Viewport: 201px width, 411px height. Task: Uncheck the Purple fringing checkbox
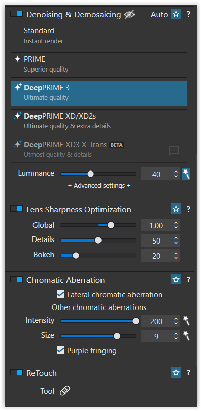[x=61, y=350]
